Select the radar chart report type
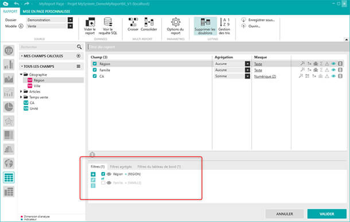This screenshot has height=222, width=350. (9, 121)
